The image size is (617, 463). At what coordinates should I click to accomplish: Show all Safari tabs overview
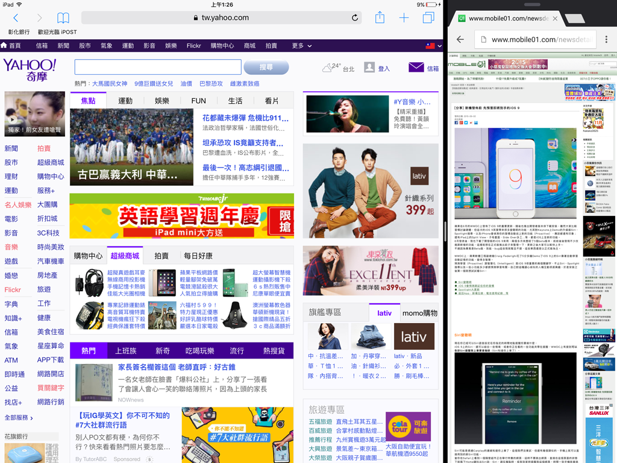point(428,17)
